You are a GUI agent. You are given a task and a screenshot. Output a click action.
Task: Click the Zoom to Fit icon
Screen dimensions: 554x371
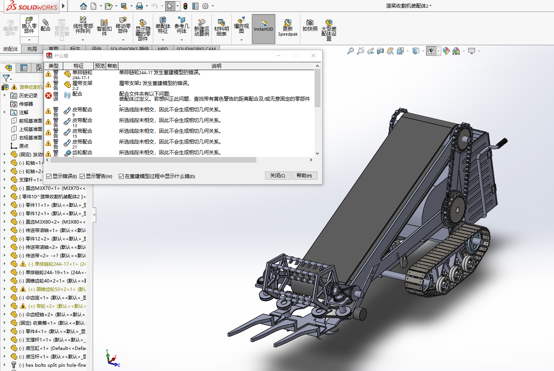351,51
